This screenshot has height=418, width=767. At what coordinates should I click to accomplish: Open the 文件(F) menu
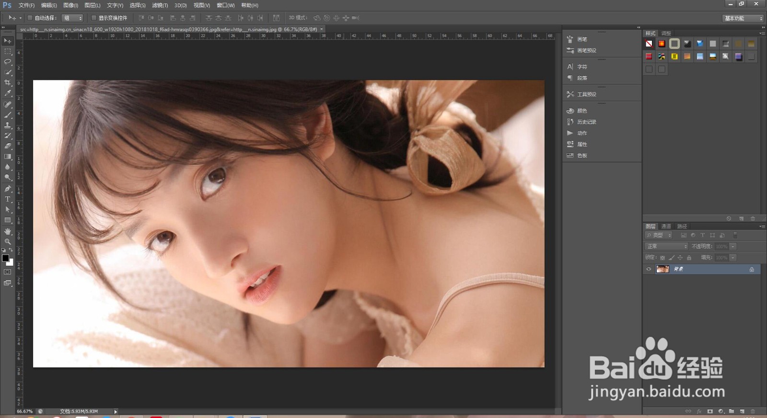point(26,5)
